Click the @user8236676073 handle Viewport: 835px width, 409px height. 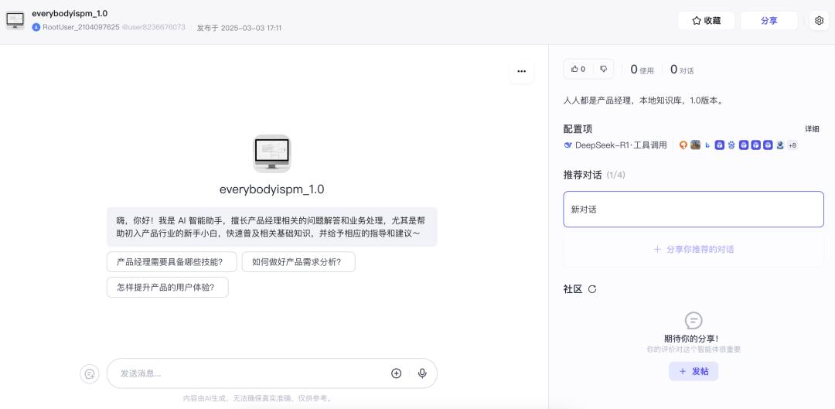click(x=153, y=27)
